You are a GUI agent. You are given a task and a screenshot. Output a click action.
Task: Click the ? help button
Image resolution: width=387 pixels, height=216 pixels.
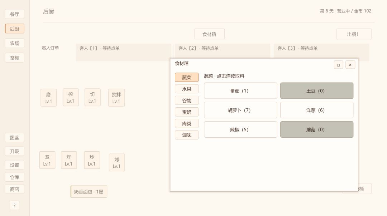click(15, 205)
